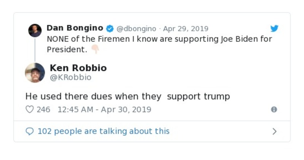Like the tweet with the heart icon

pyautogui.click(x=30, y=109)
